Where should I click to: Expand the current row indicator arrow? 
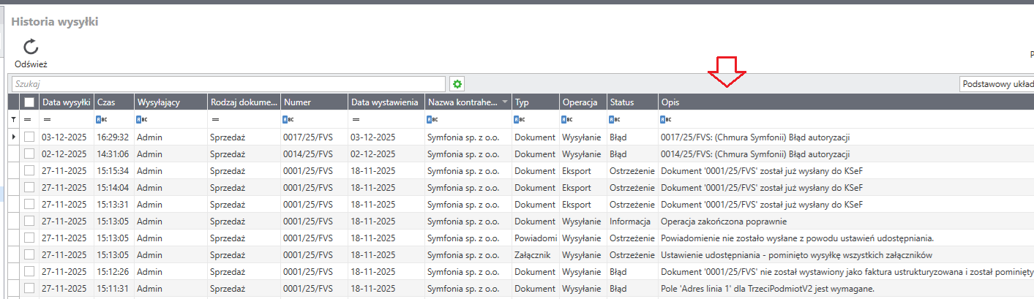coord(14,137)
